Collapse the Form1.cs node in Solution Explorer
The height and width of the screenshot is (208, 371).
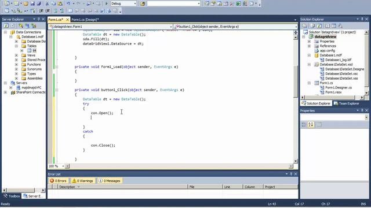(309, 83)
